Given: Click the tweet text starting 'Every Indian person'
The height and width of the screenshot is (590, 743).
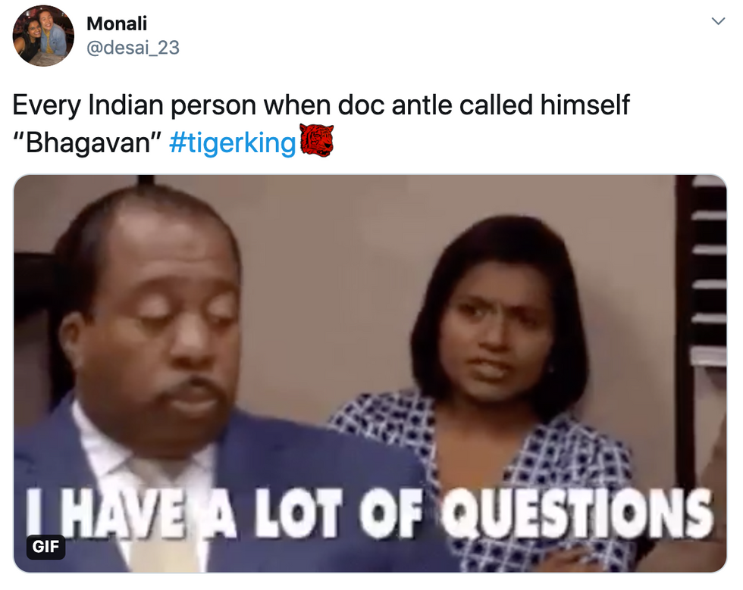Looking at the screenshot, I should pos(321,123).
